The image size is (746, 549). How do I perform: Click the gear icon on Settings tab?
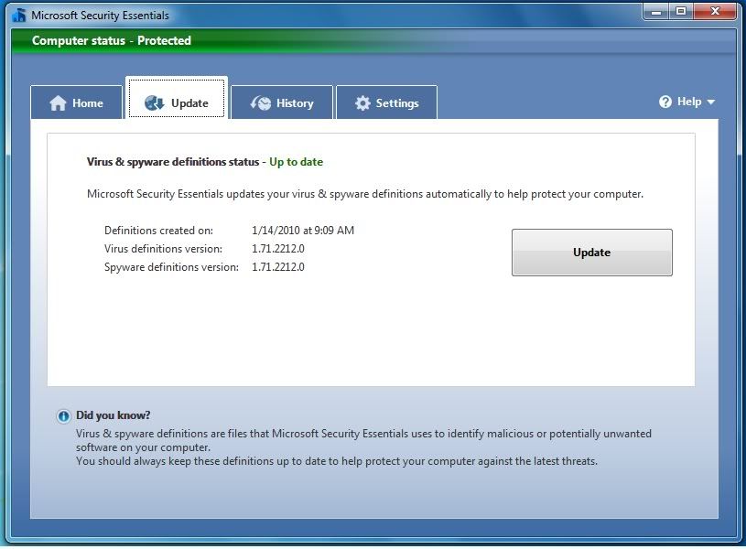pyautogui.click(x=362, y=102)
